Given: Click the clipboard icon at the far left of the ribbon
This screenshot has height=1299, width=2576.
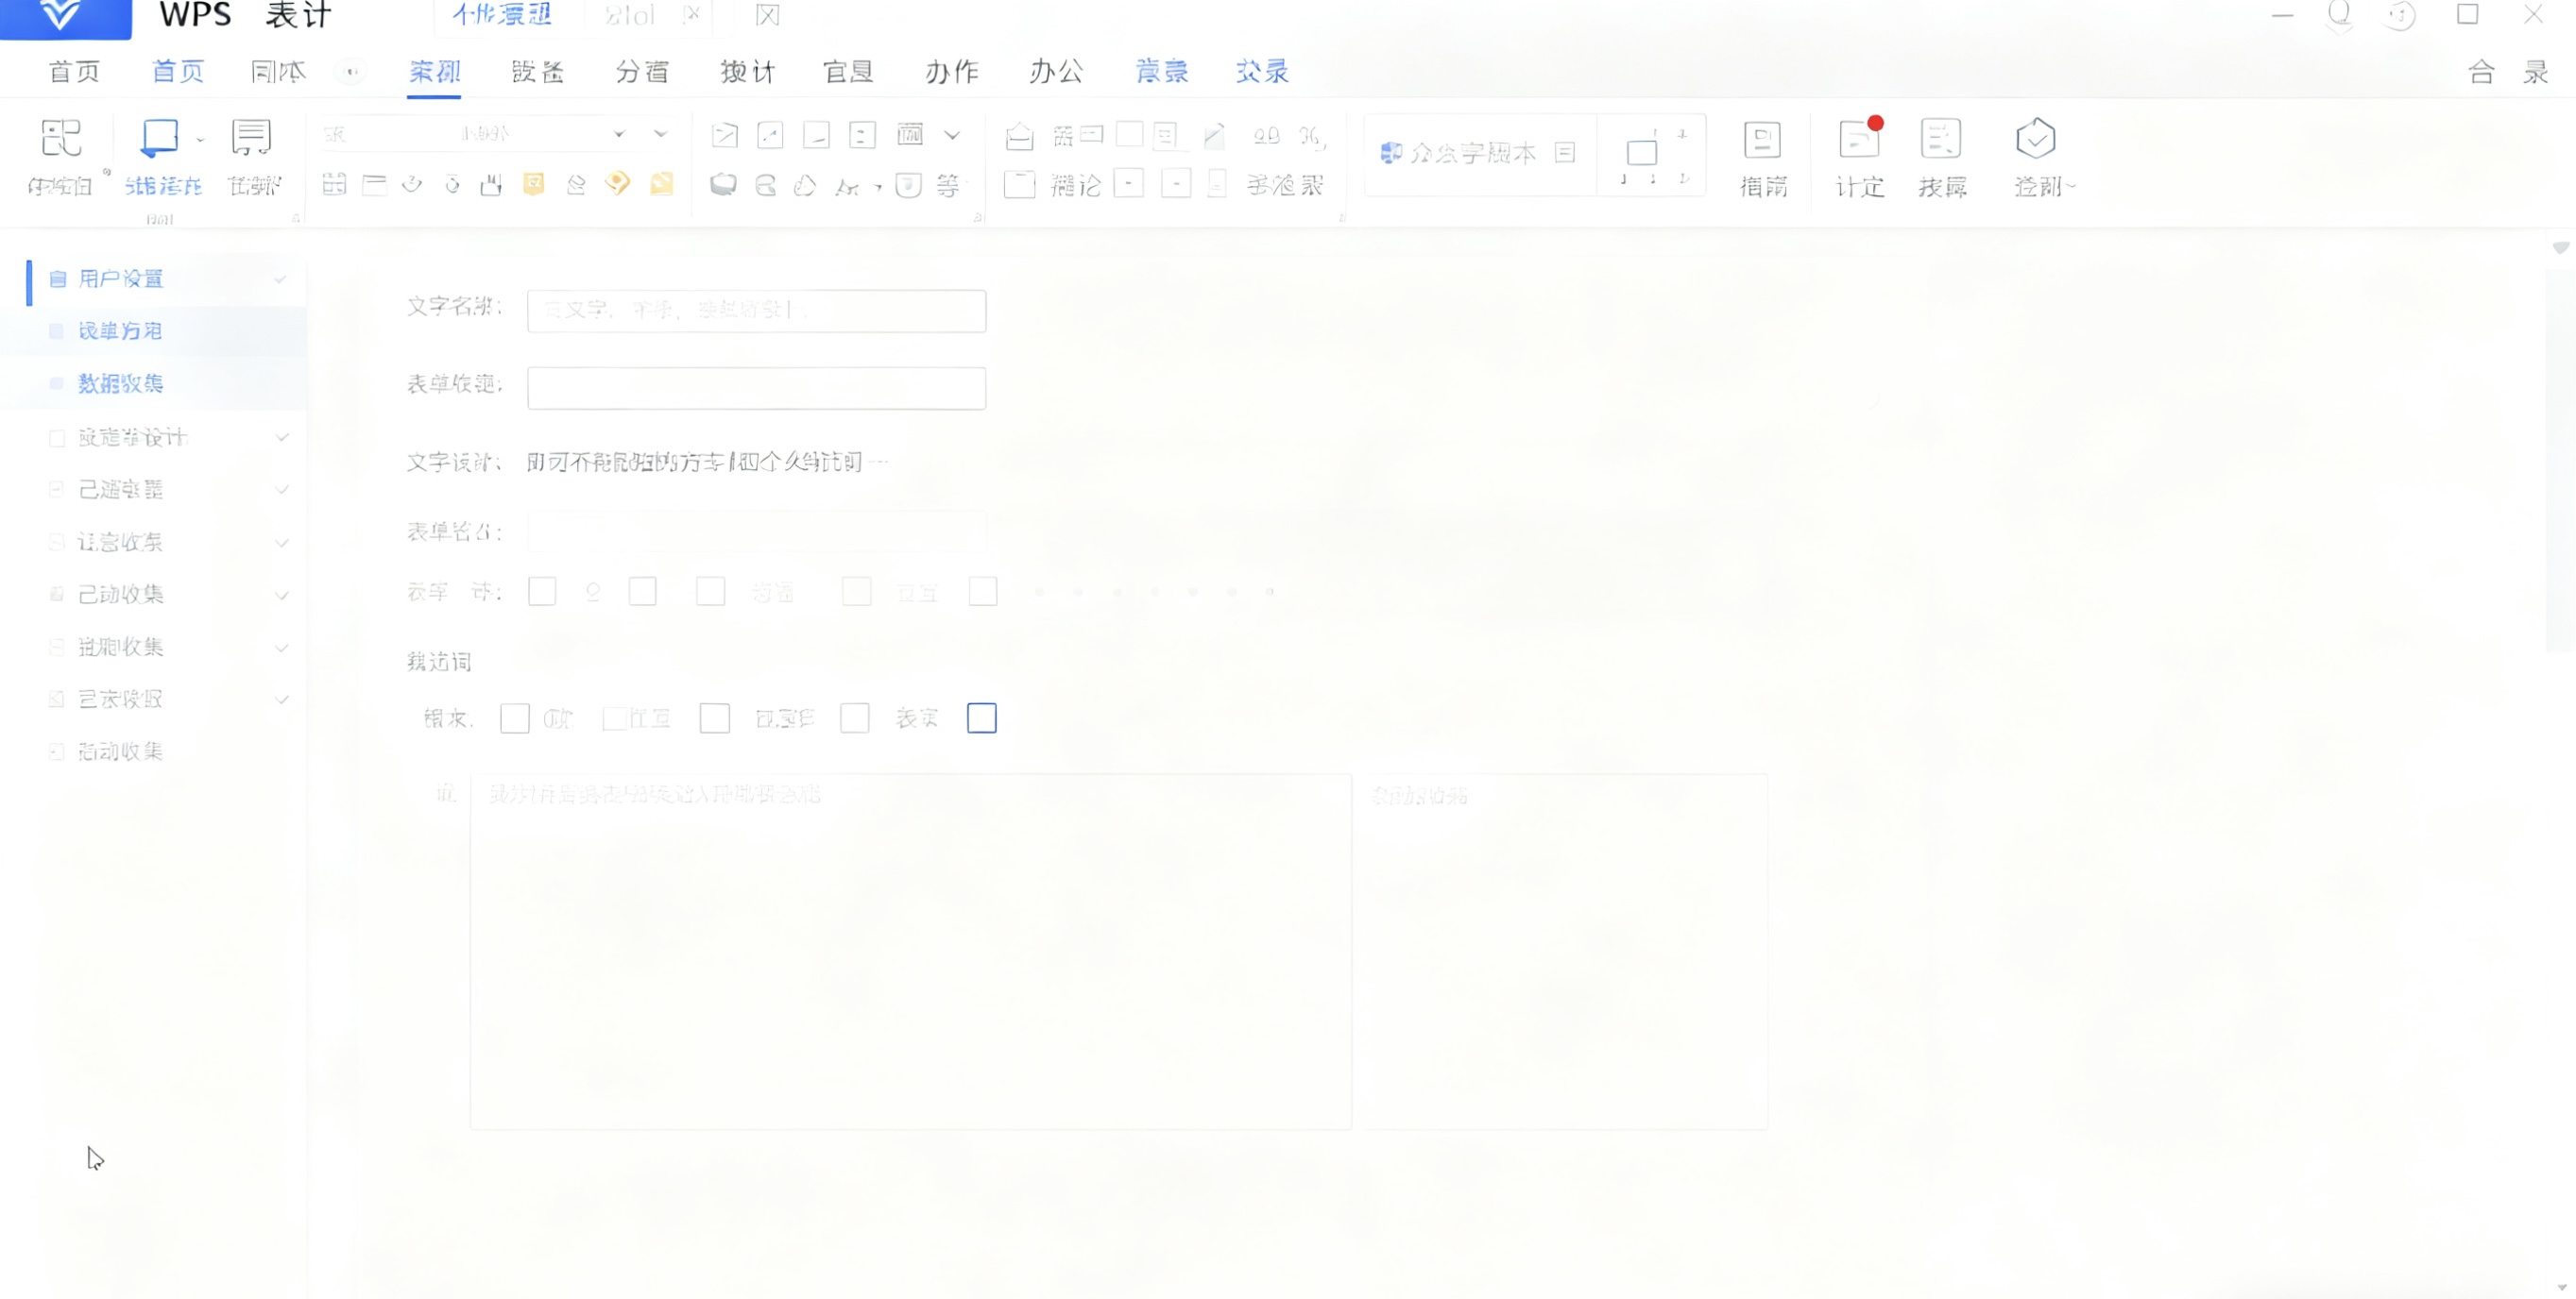Looking at the screenshot, I should tap(60, 140).
